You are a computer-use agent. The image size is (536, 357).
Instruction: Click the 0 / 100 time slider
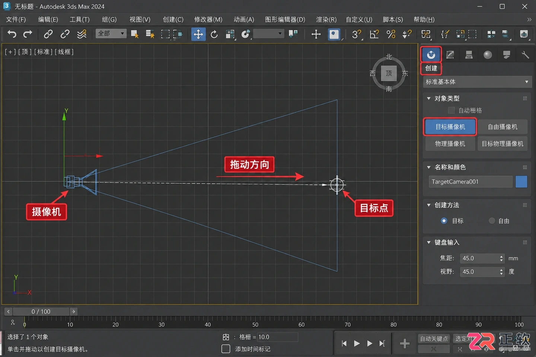click(41, 312)
